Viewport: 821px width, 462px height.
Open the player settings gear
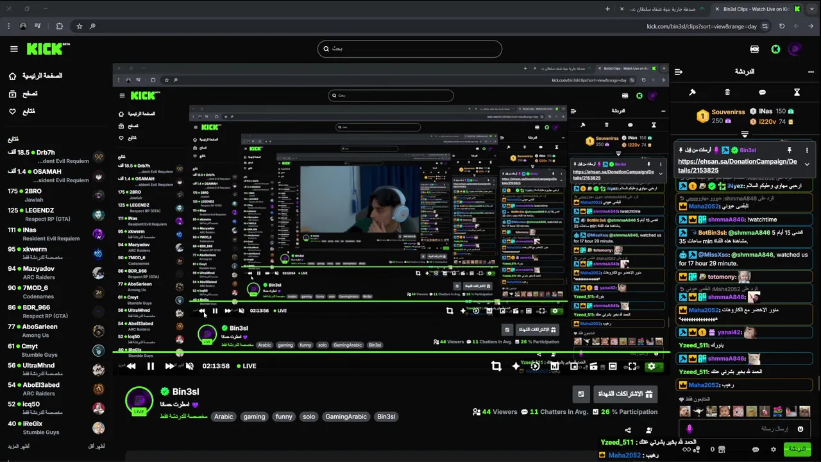tap(652, 366)
